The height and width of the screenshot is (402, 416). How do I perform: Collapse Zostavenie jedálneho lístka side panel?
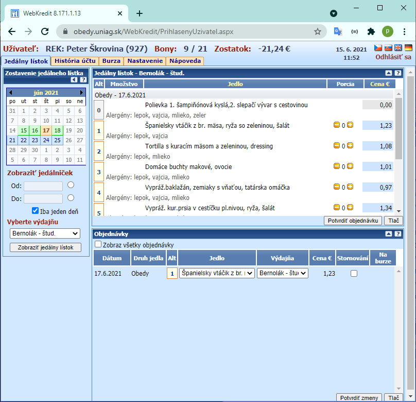pos(74,80)
